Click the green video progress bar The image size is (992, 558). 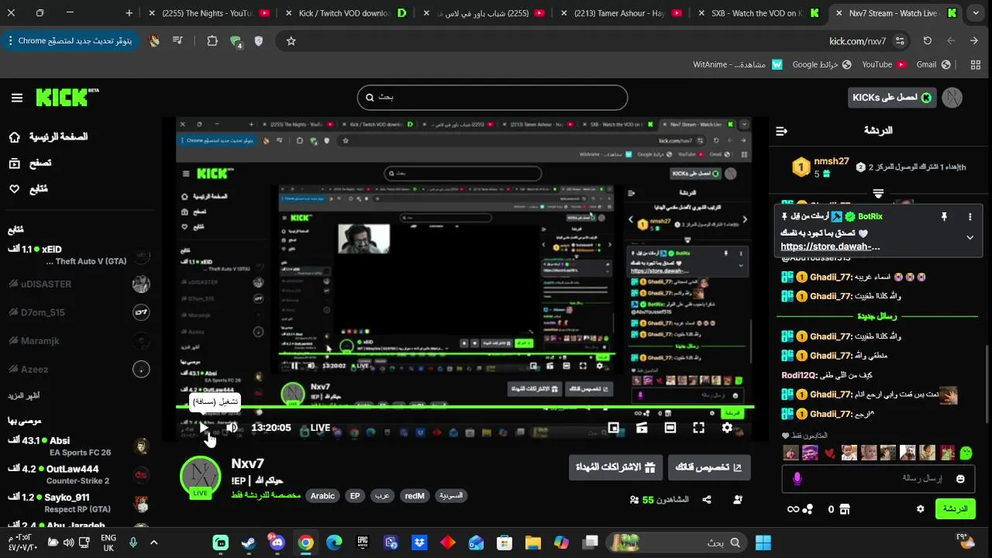pyautogui.click(x=465, y=406)
